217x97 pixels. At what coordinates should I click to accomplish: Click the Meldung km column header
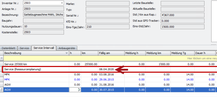coord(158,53)
